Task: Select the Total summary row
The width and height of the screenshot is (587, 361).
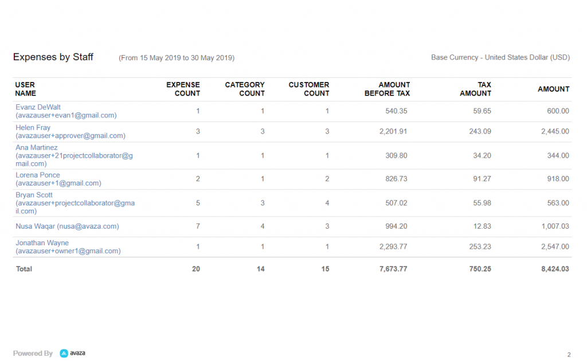Action: click(x=24, y=269)
